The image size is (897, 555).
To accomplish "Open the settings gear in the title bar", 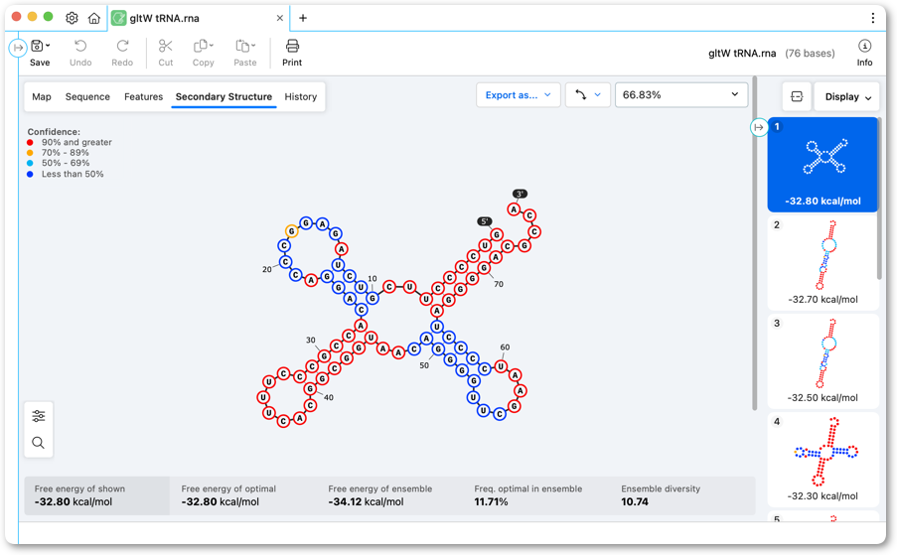I will tap(72, 18).
